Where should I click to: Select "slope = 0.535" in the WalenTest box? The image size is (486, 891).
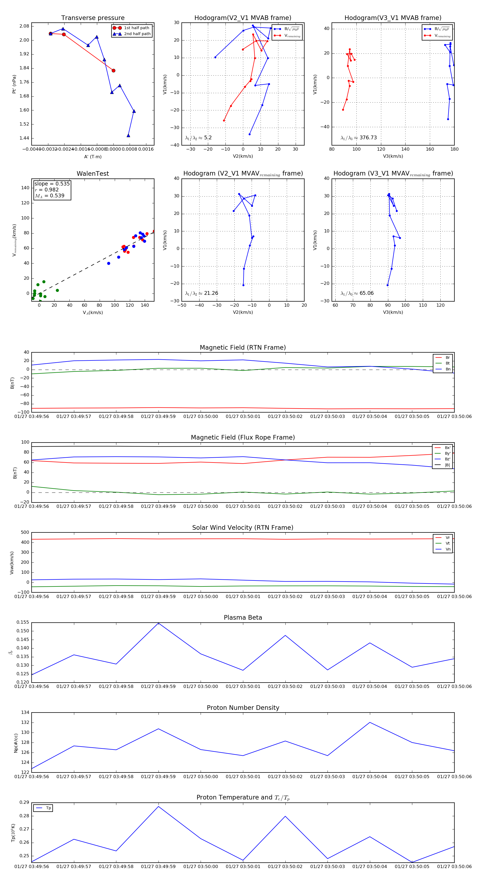coord(52,184)
